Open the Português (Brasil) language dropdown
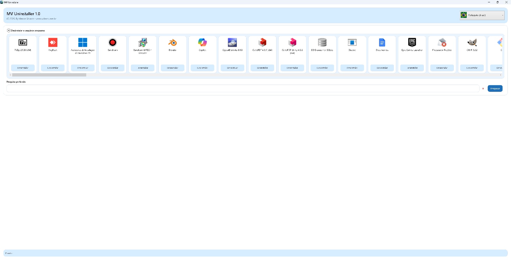Screen dimensions: 511x260 tap(482, 15)
